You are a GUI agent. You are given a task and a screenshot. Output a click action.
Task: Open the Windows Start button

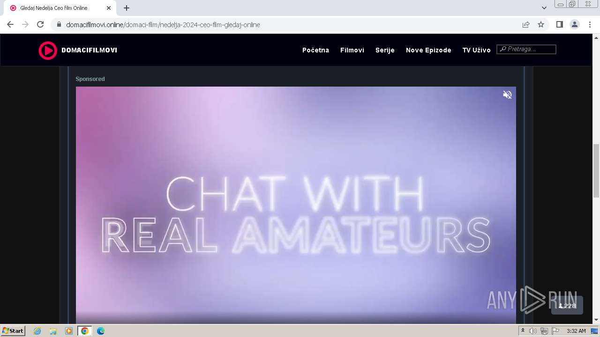pos(13,330)
